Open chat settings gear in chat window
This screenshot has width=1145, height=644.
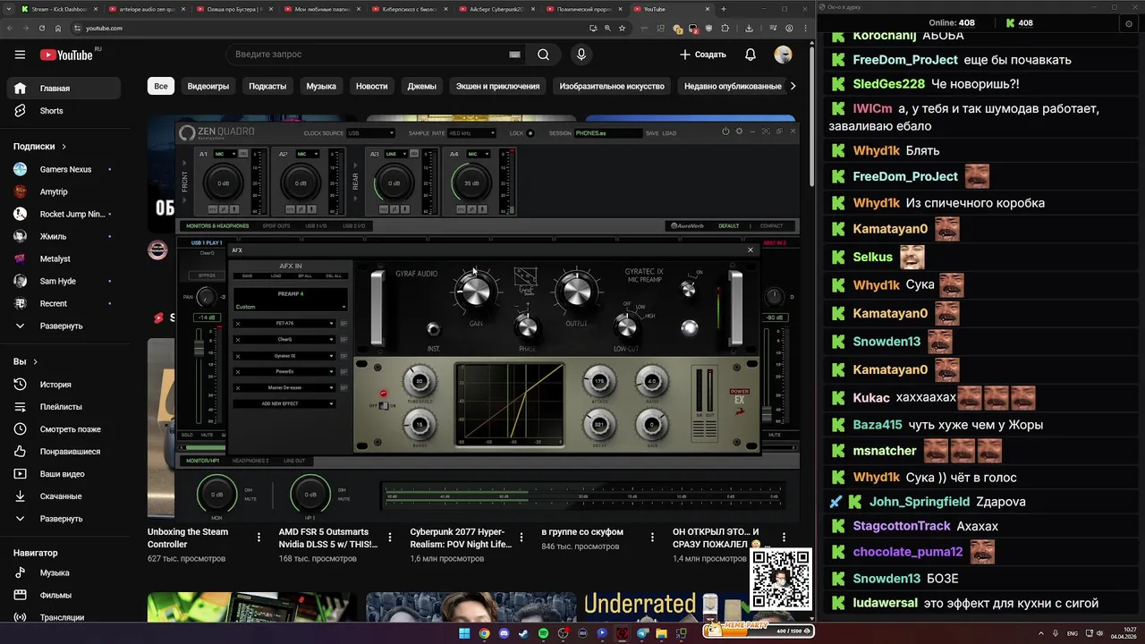click(1129, 23)
